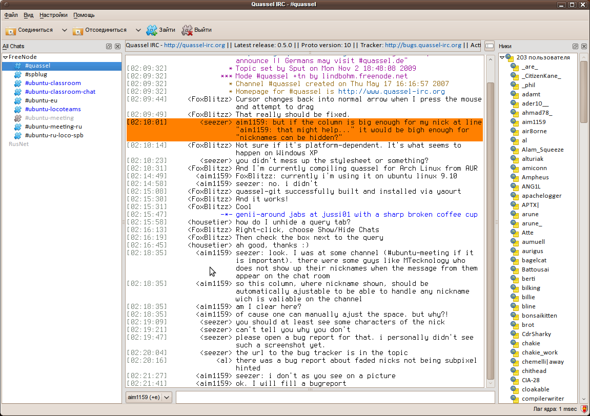The height and width of the screenshot is (416, 590).
Task: Select the user icon for bagelcat
Action: click(x=514, y=260)
